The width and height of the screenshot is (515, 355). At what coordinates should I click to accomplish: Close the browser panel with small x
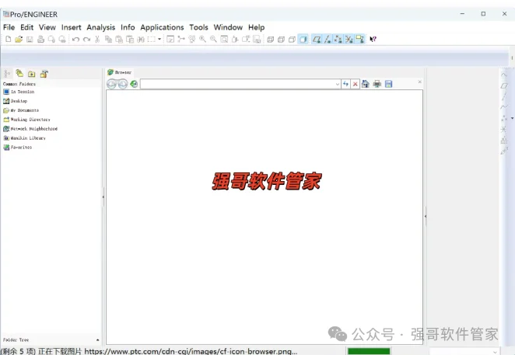[x=420, y=82]
